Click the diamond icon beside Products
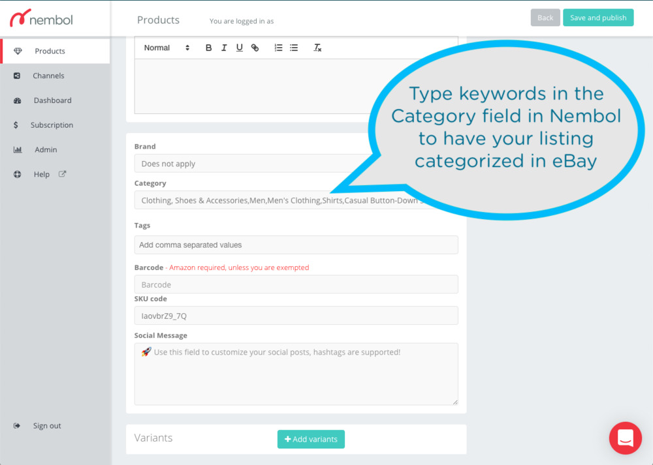 coord(18,51)
